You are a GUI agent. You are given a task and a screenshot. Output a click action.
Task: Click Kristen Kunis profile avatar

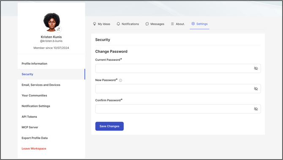tap(52, 22)
